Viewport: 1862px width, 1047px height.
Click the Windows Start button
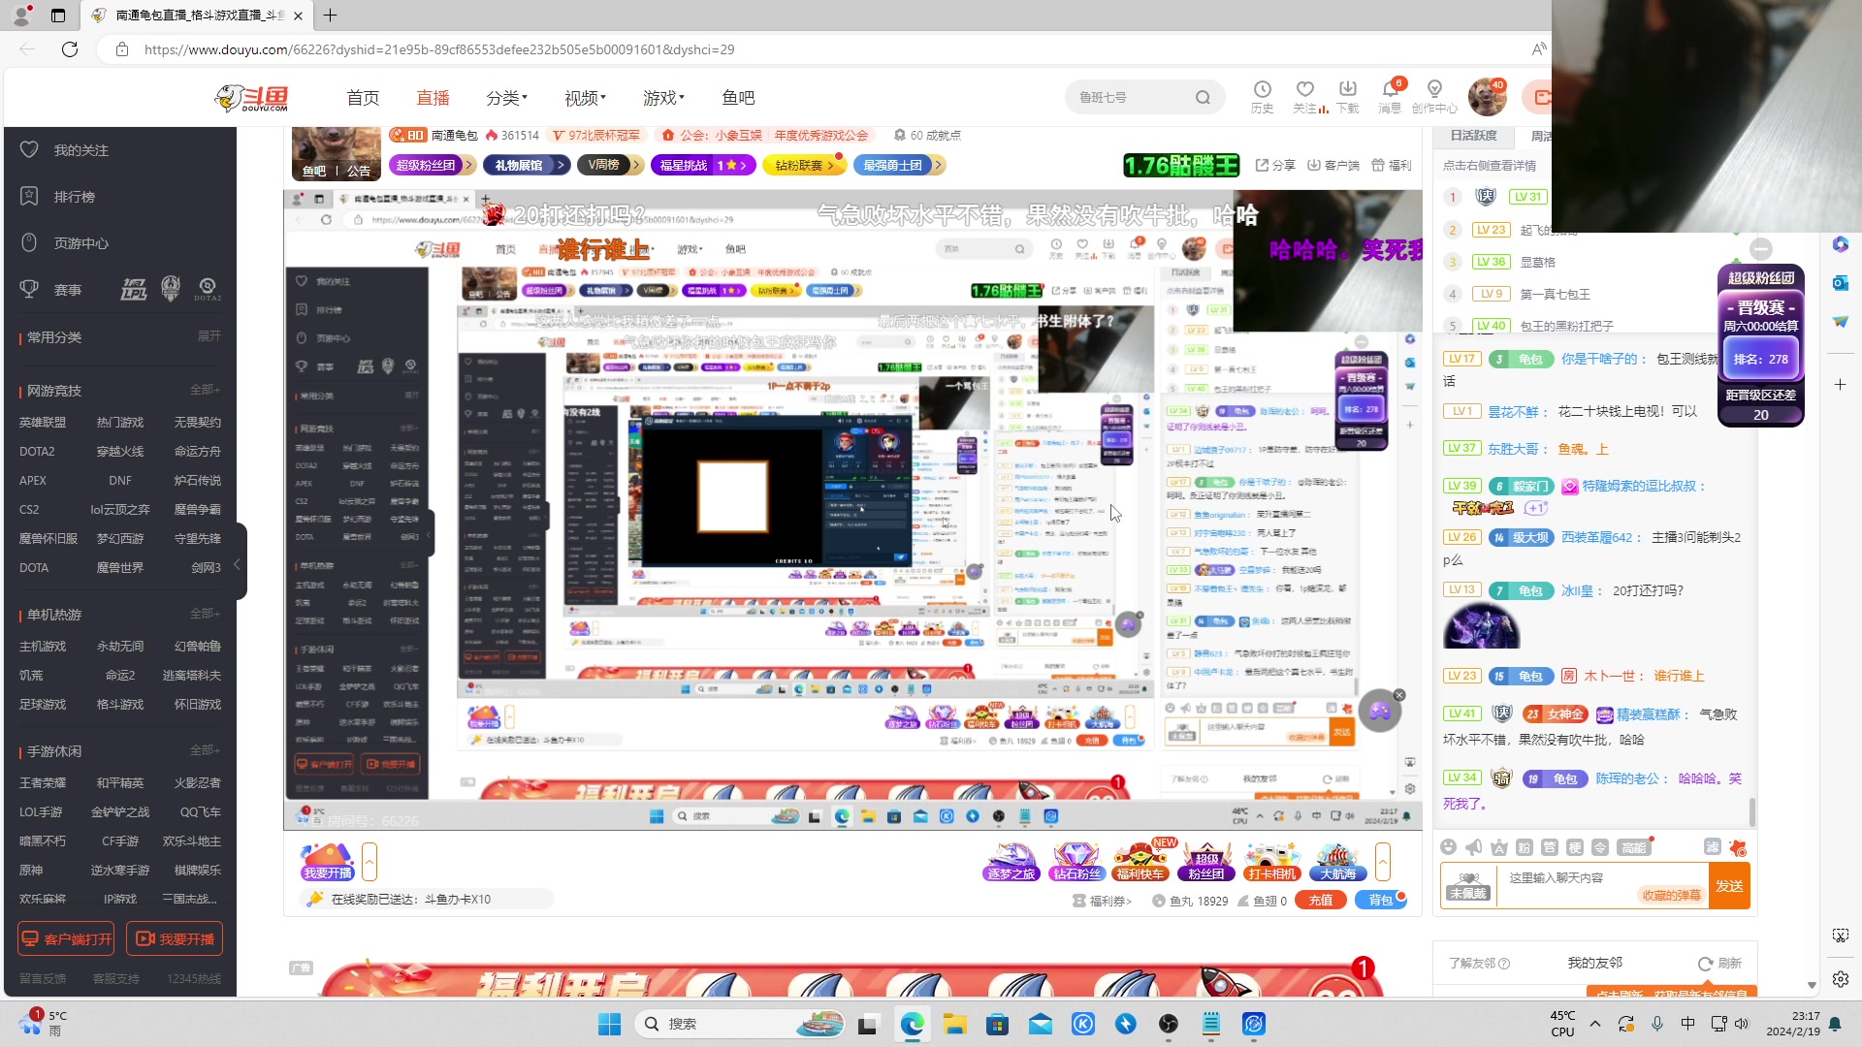609,1024
